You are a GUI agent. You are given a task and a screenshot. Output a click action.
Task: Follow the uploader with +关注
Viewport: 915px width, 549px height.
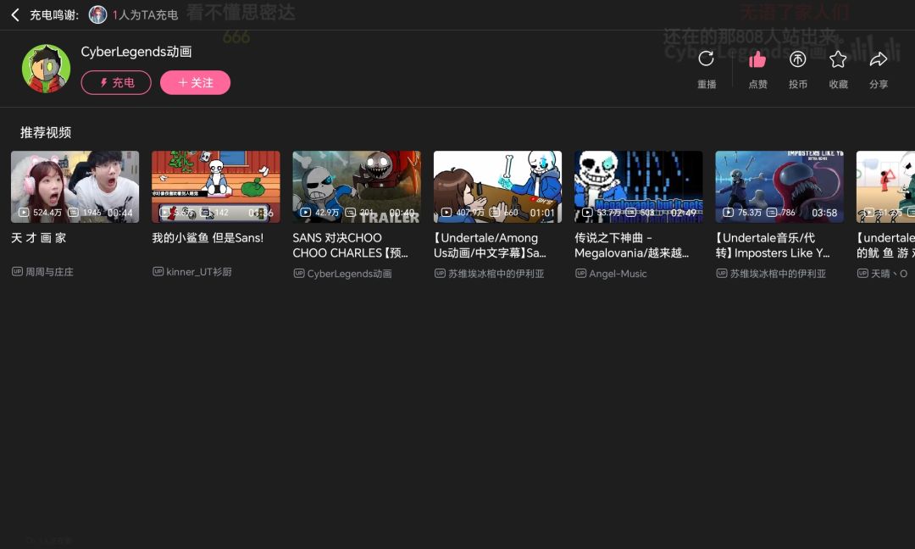click(195, 83)
